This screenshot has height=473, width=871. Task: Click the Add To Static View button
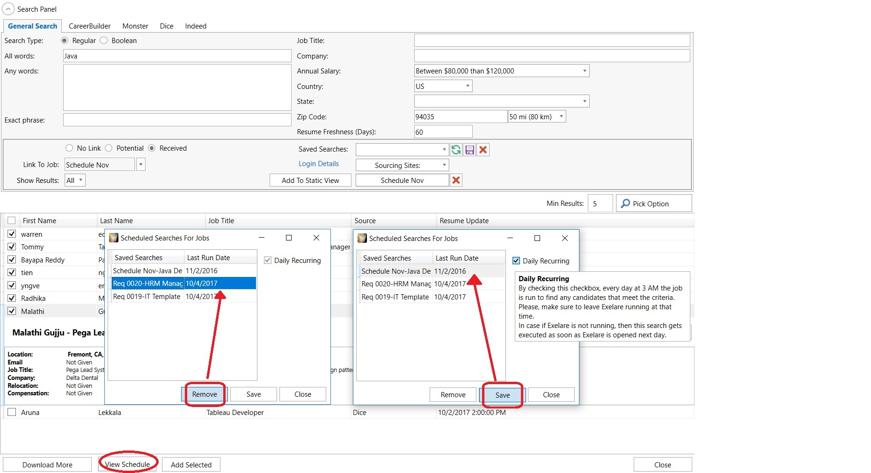[x=310, y=180]
